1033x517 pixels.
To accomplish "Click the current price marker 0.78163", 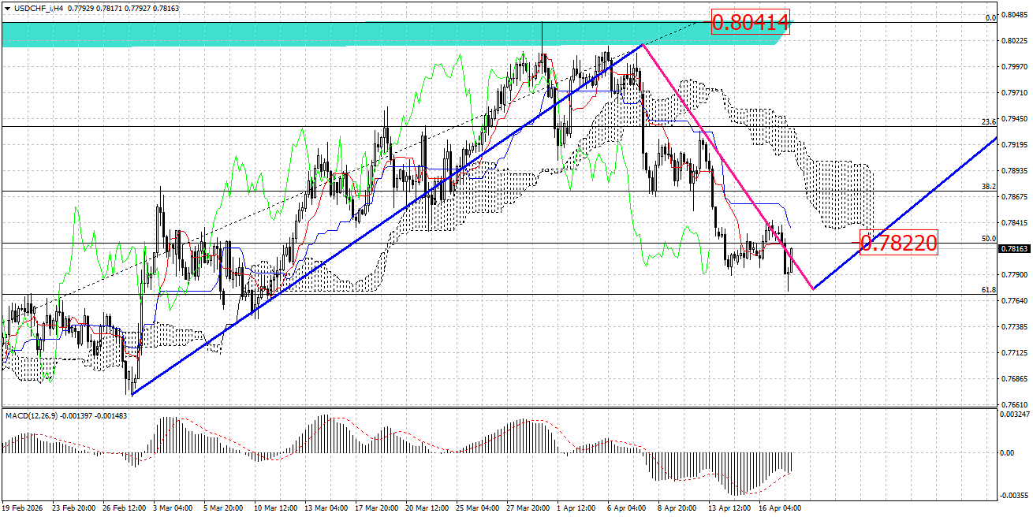I will click(1012, 248).
